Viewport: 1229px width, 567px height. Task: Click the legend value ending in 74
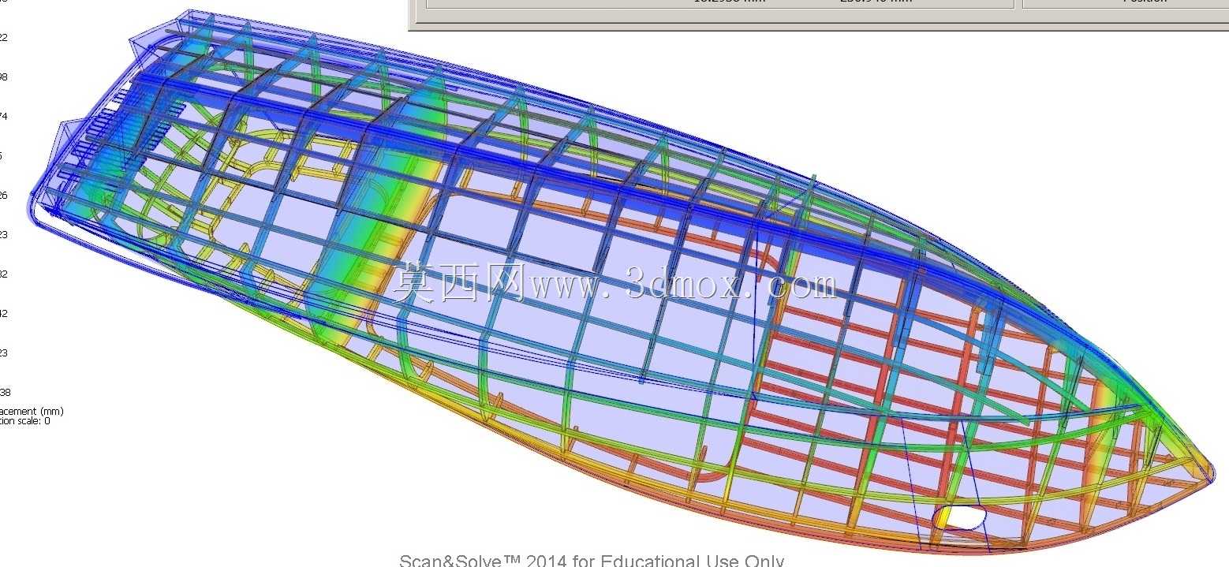(2, 117)
